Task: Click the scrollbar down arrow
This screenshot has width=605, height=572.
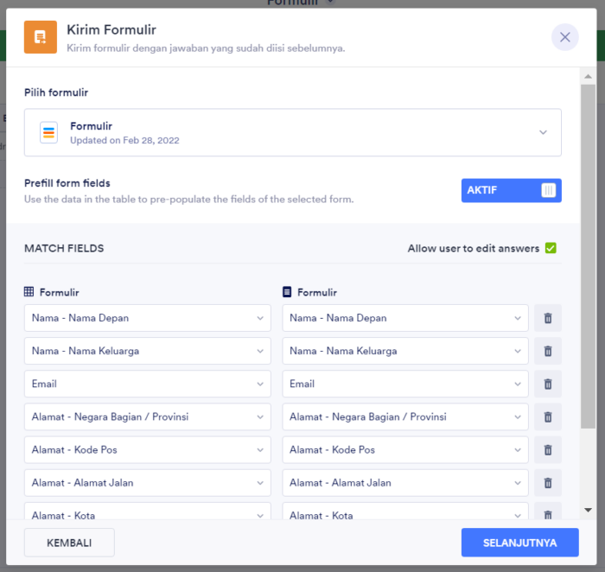Action: coord(588,511)
